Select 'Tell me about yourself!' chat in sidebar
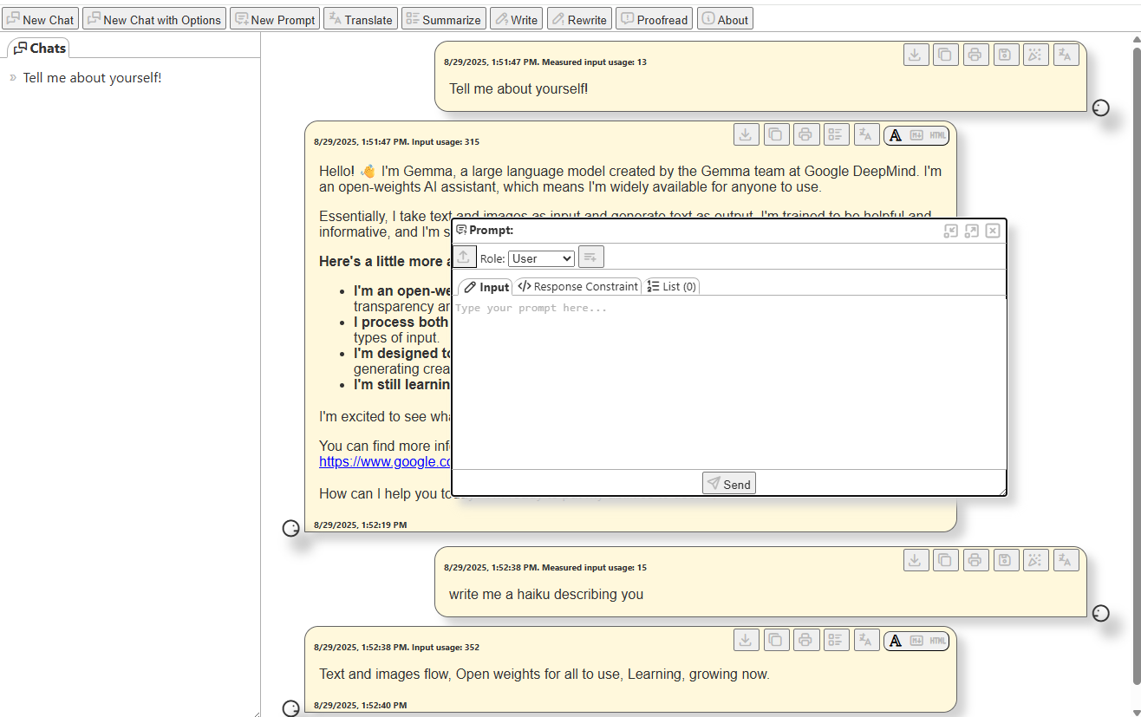The height and width of the screenshot is (717, 1141). pyautogui.click(x=92, y=78)
